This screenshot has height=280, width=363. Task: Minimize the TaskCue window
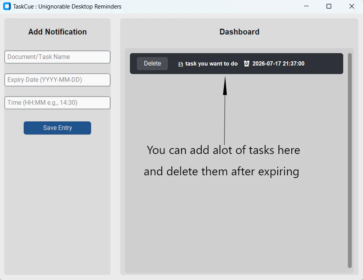(x=306, y=6)
